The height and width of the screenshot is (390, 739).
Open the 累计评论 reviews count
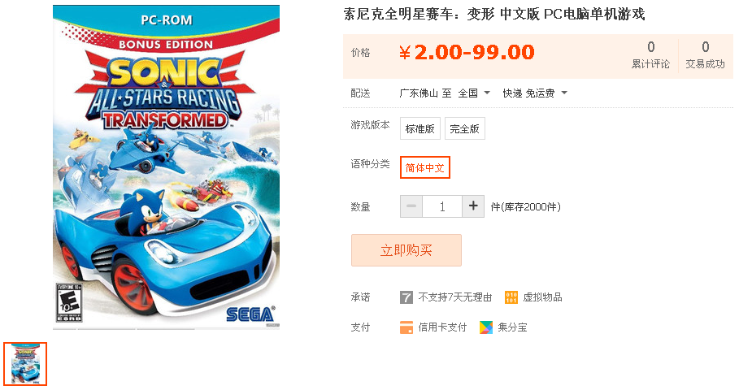[x=650, y=55]
